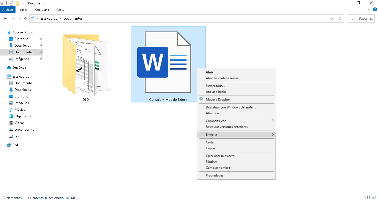Click the Downloads arrow icon under Este equipo
This screenshot has width=378, height=201.
tap(11, 90)
